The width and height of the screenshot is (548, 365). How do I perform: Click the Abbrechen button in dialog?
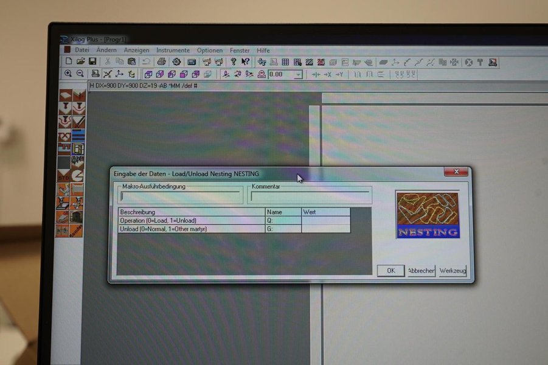421,271
